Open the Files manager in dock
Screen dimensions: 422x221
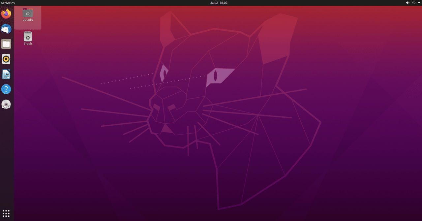[x=6, y=44]
